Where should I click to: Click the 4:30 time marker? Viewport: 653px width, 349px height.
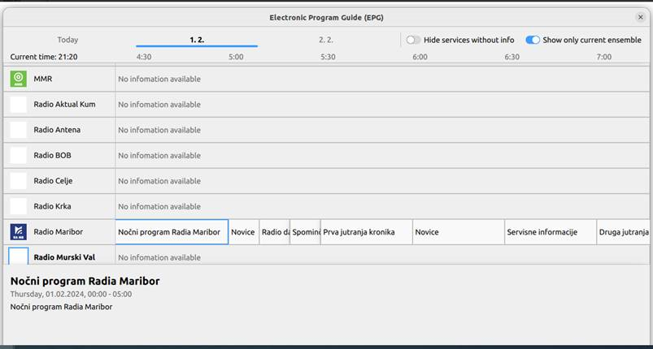point(144,57)
